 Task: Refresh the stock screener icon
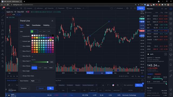coord(9,85)
